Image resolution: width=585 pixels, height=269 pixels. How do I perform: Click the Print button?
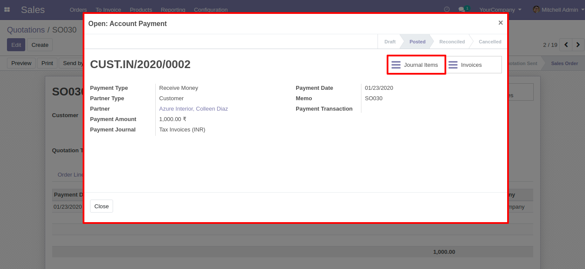click(47, 63)
